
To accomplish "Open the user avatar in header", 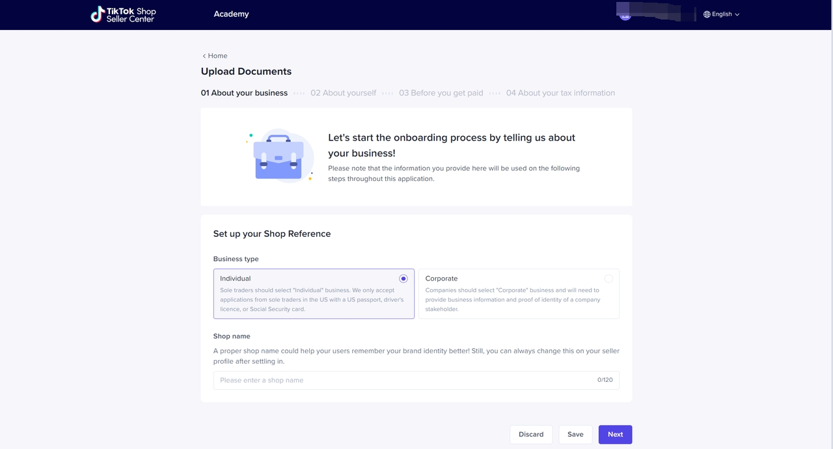I will tap(625, 14).
